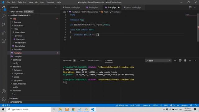
Task: Open the Problems panel tab
Action: (x=69, y=61)
